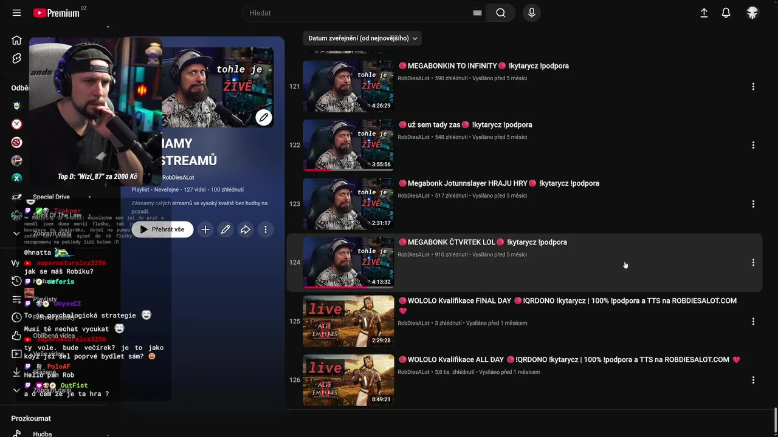Open the playlist more options menu
This screenshot has height=437, width=778.
pos(266,229)
